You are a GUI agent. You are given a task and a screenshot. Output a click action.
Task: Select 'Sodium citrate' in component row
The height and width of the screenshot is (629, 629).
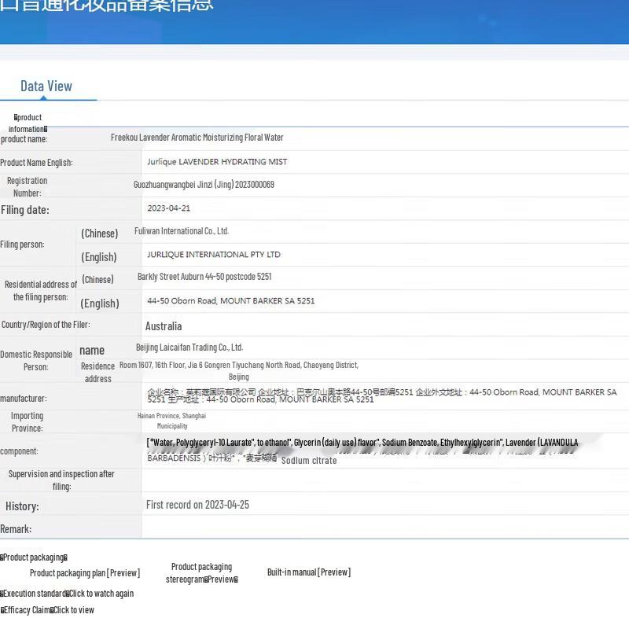pos(309,461)
